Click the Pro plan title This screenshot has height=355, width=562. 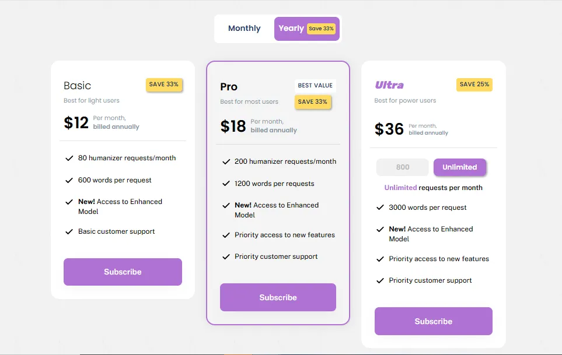(x=228, y=87)
